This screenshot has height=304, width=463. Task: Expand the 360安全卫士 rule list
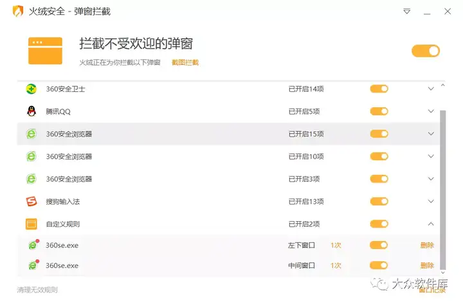tap(431, 89)
